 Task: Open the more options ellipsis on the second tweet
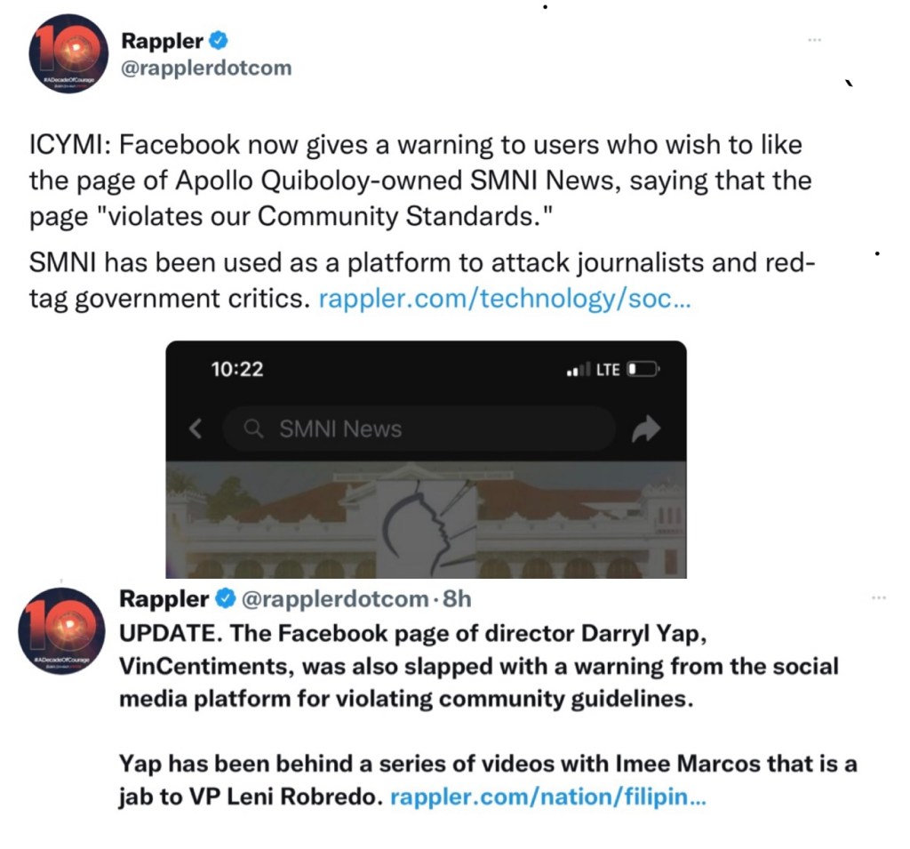[879, 598]
